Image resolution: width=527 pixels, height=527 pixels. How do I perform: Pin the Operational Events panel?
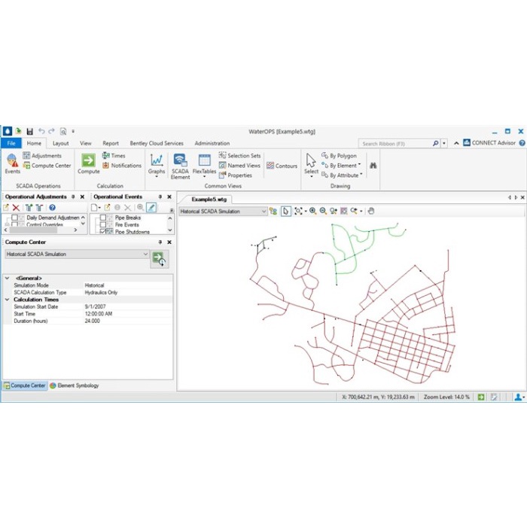click(x=160, y=197)
